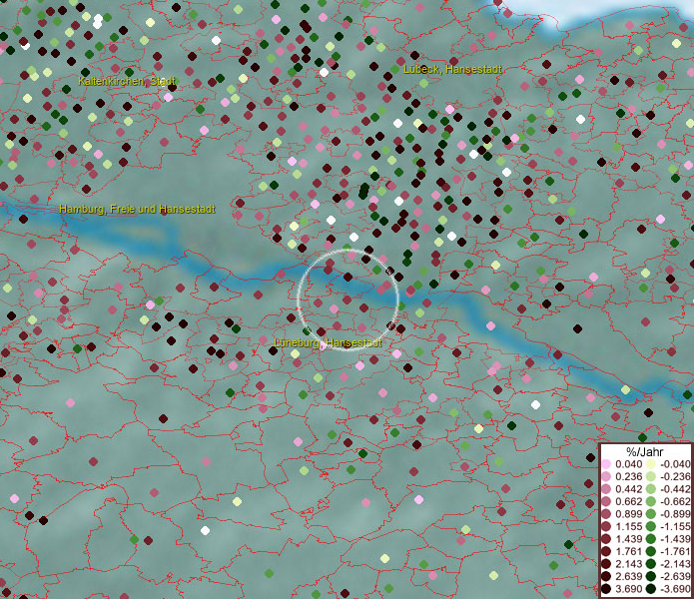Choose the -1.439 green legend swatch
694x599 pixels.
(x=651, y=539)
